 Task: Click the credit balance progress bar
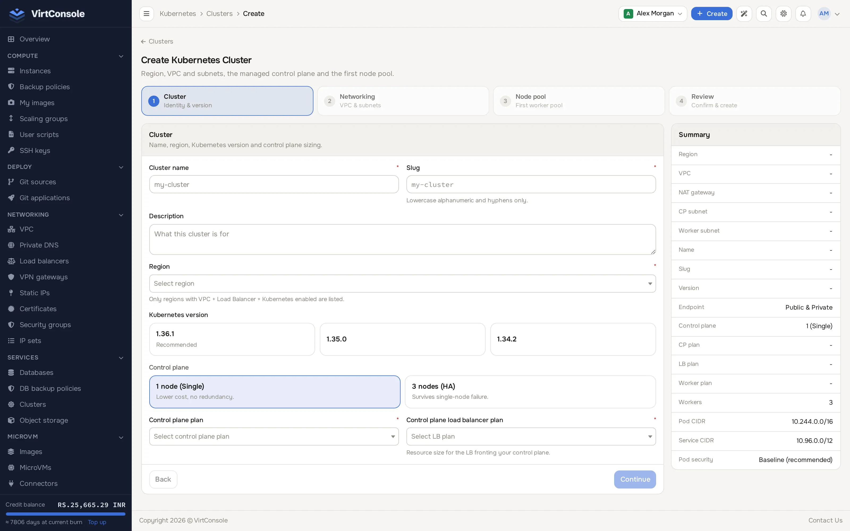[66, 514]
